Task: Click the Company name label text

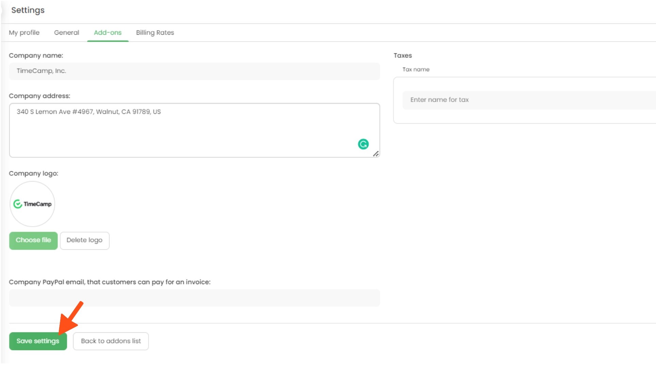Action: click(36, 55)
